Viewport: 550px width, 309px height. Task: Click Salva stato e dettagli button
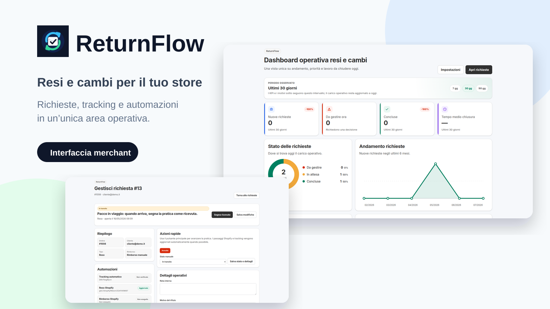tap(241, 261)
